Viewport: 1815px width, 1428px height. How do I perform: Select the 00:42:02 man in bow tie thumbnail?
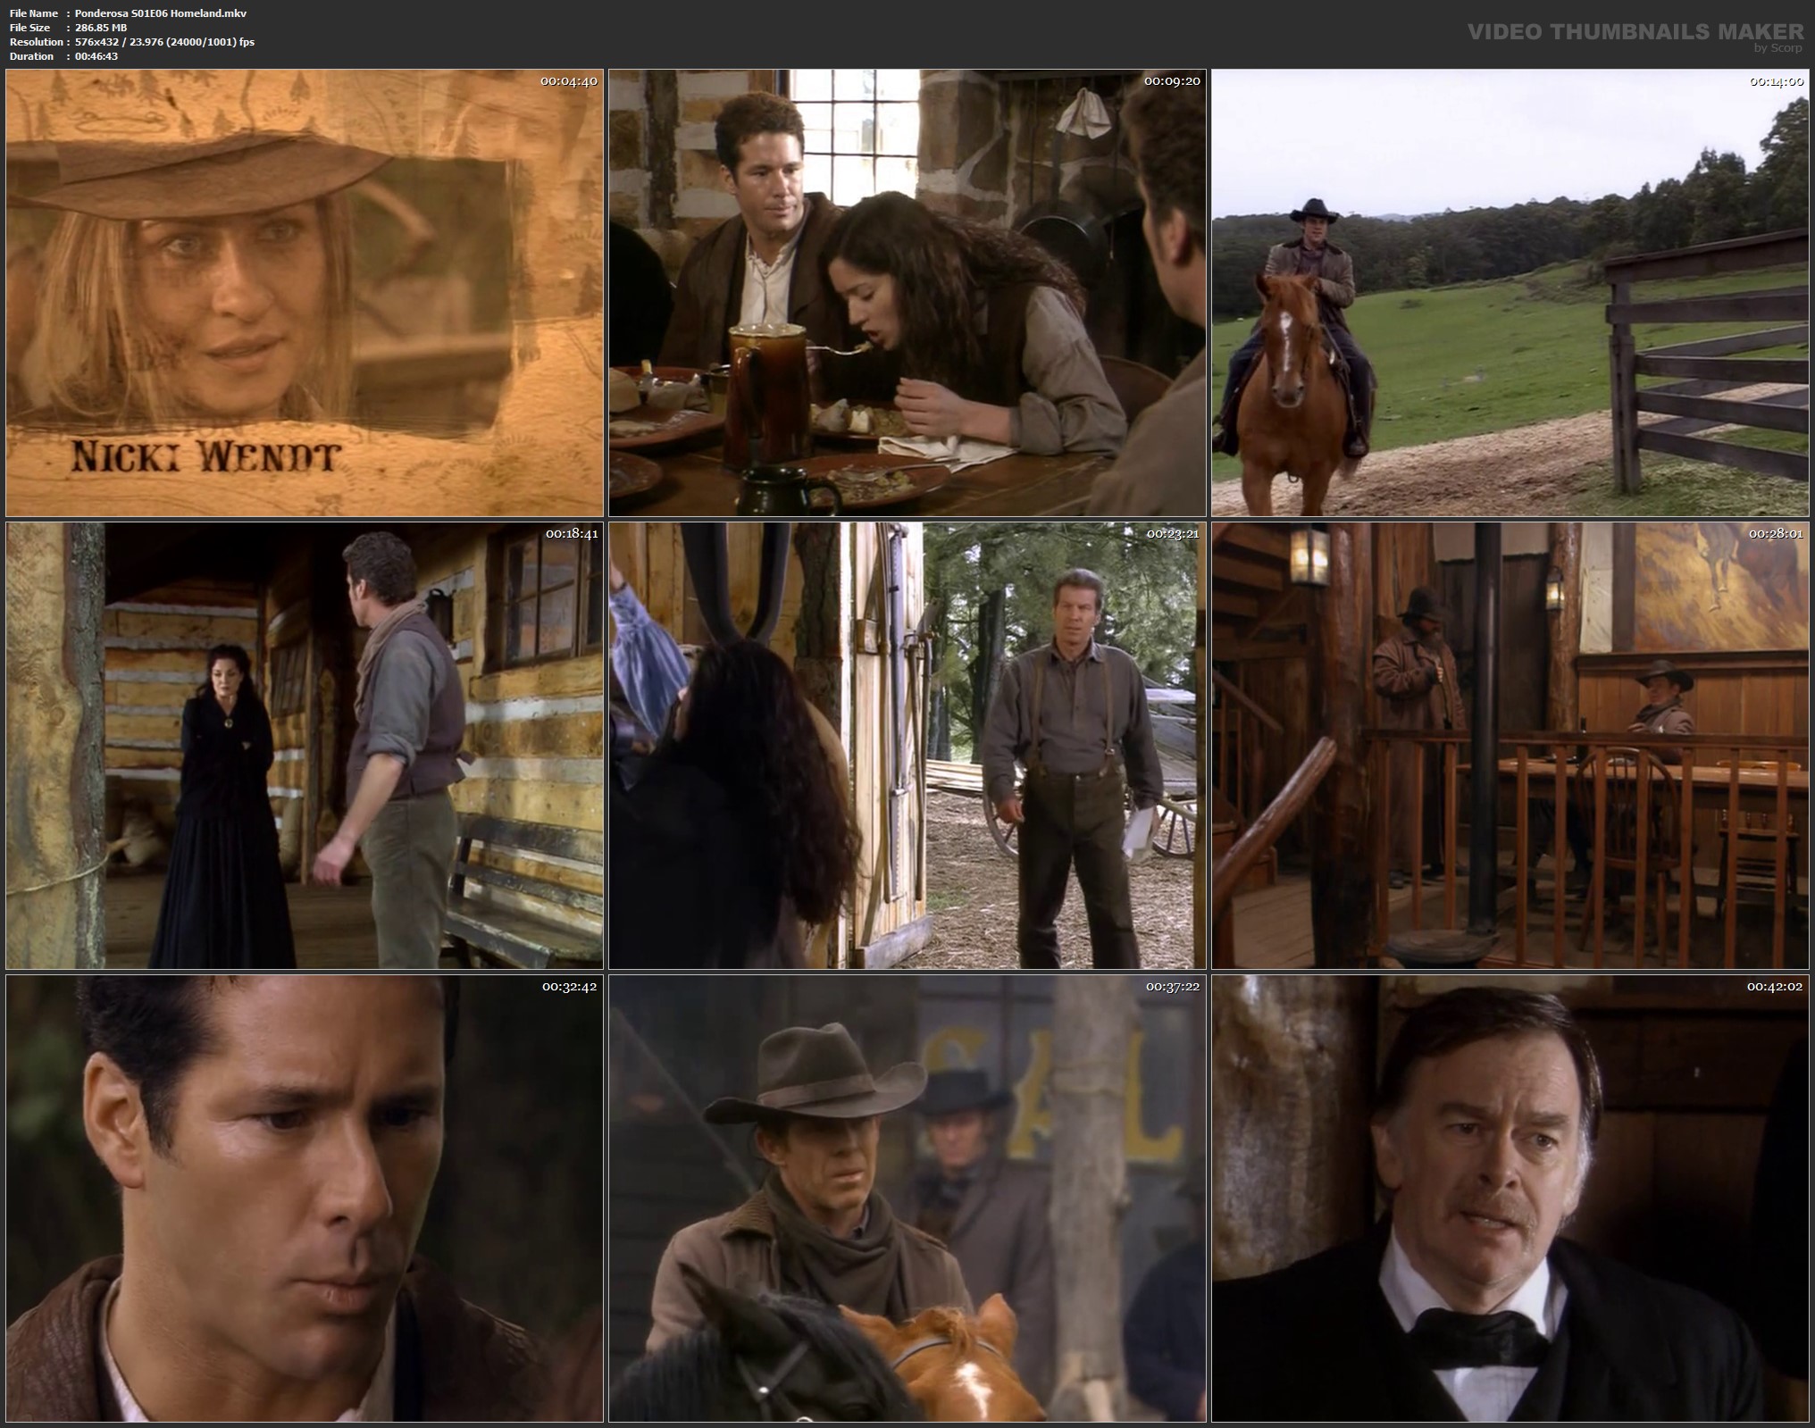(1510, 1198)
